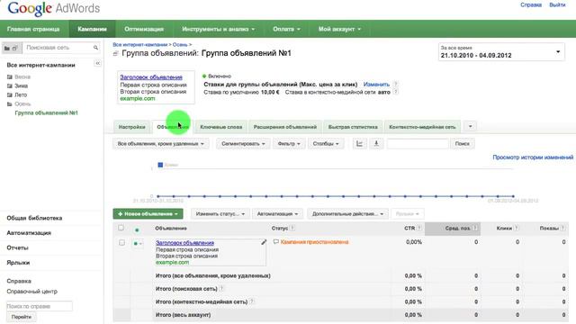Click the search magnifier in campaign search

coord(95,48)
